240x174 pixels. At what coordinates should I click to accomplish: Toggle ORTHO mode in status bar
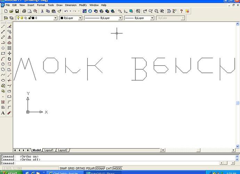tap(80, 168)
